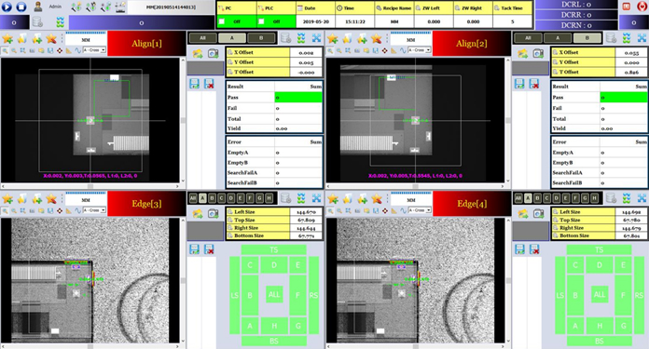Click the database icon beside Align[1] tabs

285,38
